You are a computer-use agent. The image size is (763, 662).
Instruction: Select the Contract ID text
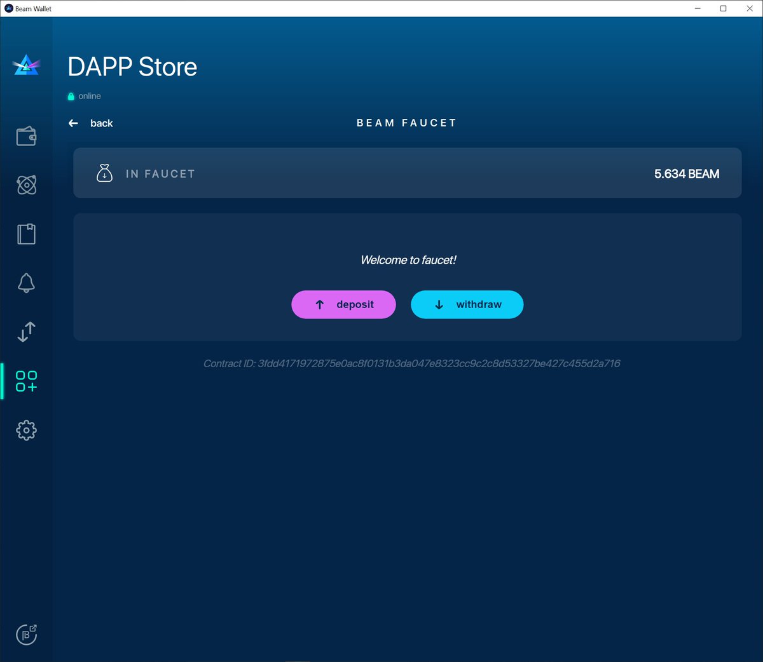click(411, 363)
